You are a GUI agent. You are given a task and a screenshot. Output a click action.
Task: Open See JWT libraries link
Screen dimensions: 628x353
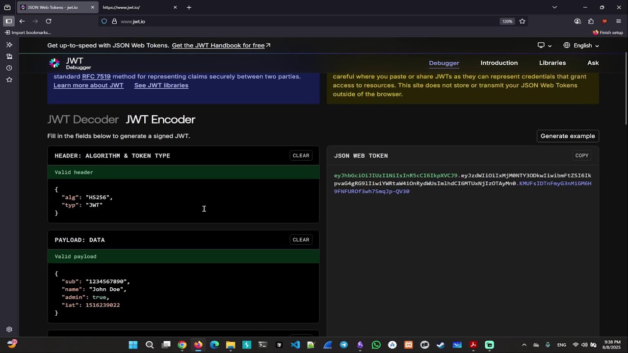pos(161,85)
